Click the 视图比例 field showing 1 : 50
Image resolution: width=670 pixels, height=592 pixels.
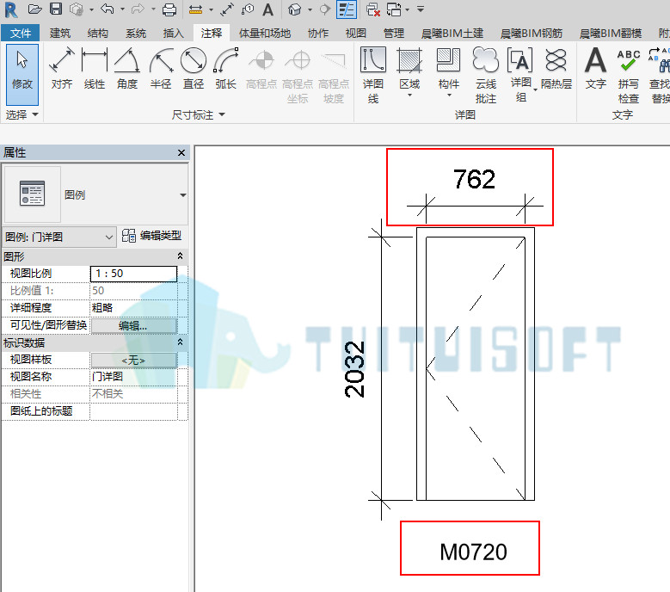133,274
